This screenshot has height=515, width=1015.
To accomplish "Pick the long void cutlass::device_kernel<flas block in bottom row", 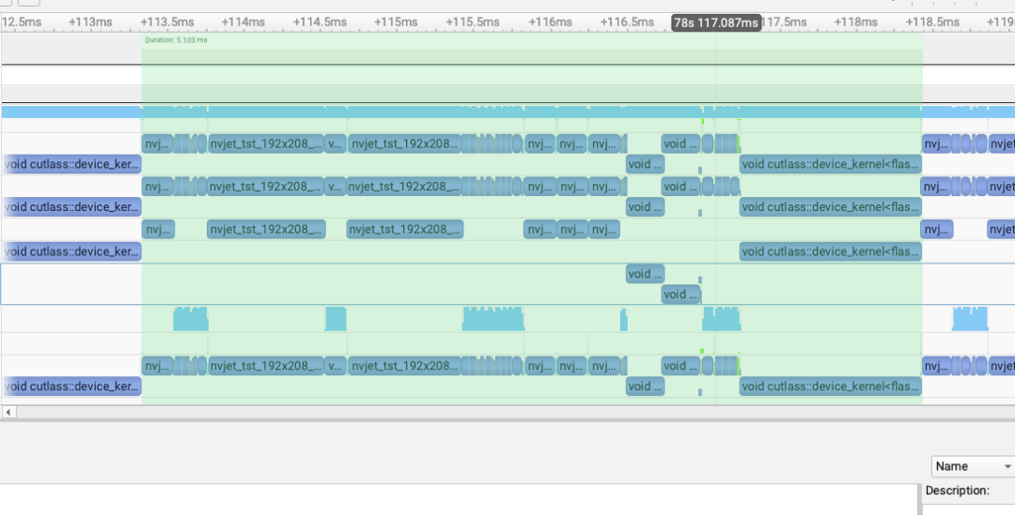I will (x=830, y=386).
